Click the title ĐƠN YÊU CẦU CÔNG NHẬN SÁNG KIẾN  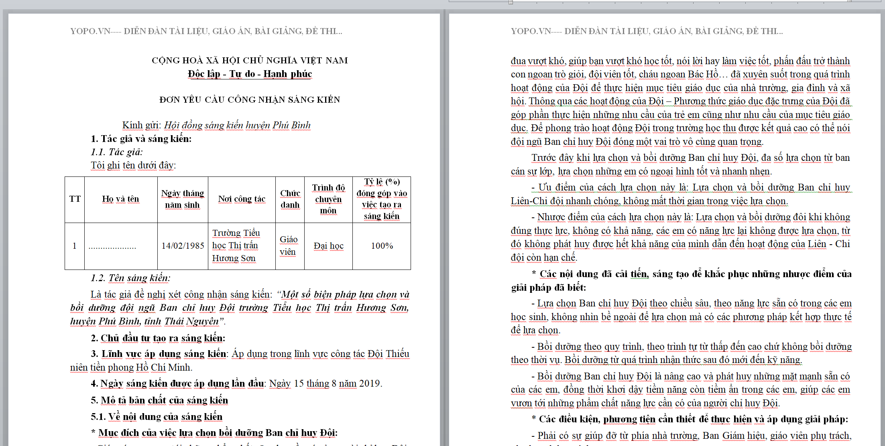(x=250, y=100)
